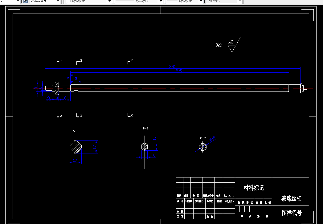Select the 阶段标记 title block cell
This screenshot has width=323, height=224.
(x=245, y=203)
